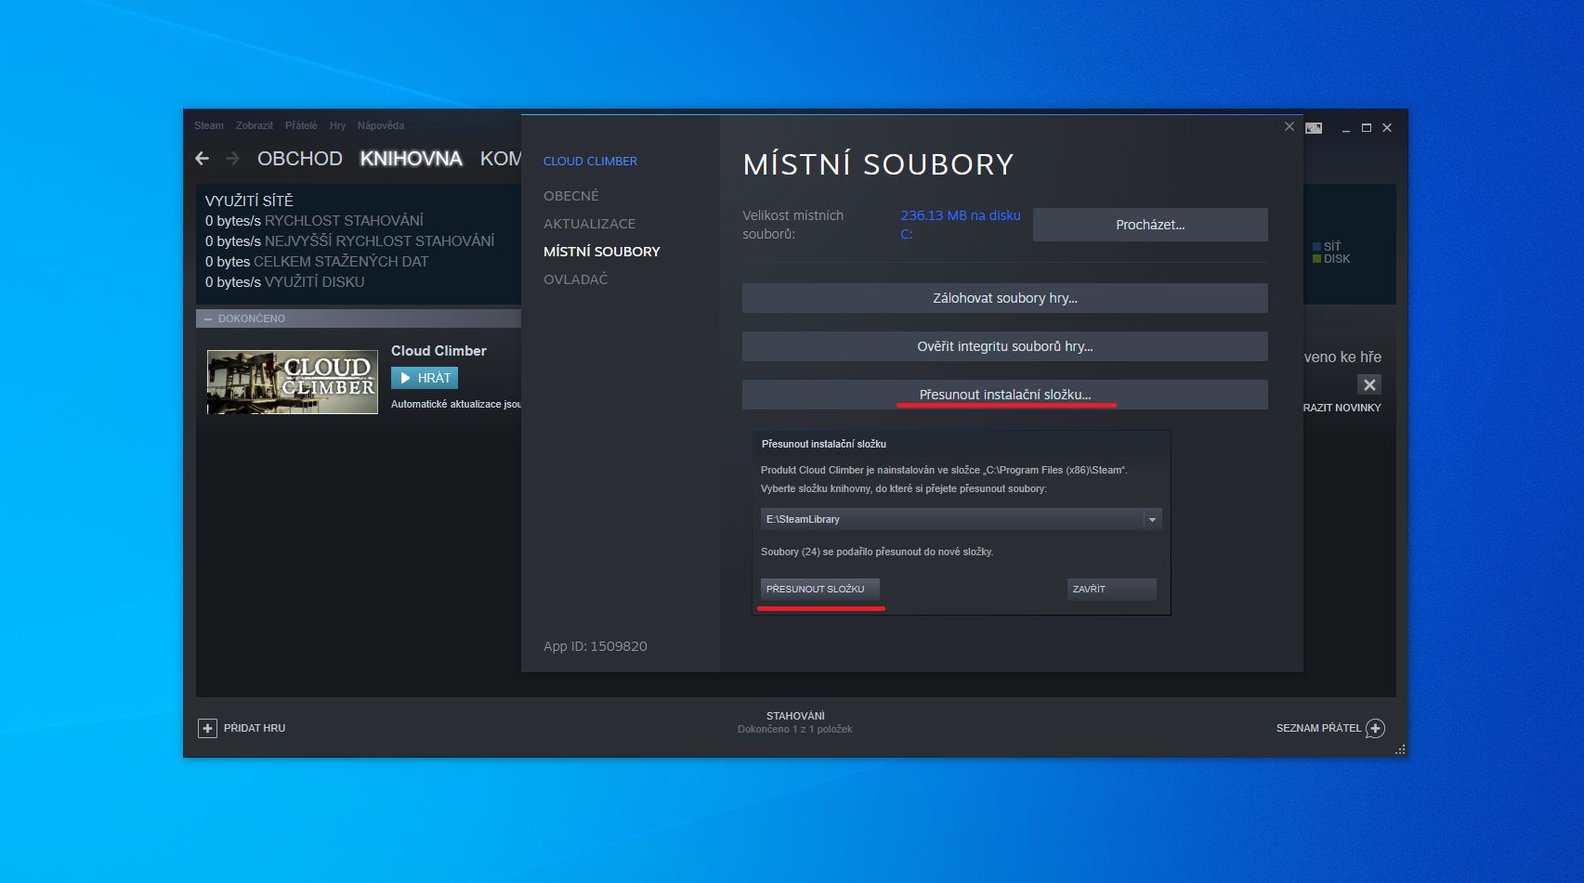Click the VYUŽITÍ DISKU stat line
Viewport: 1584px width, 883px height.
[284, 282]
